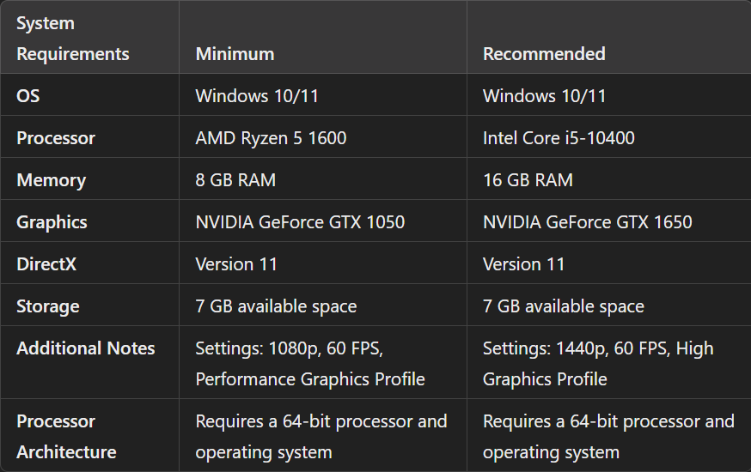Image resolution: width=751 pixels, height=472 pixels.
Task: Select the "Processor Architecture" row label
Action: point(66,436)
